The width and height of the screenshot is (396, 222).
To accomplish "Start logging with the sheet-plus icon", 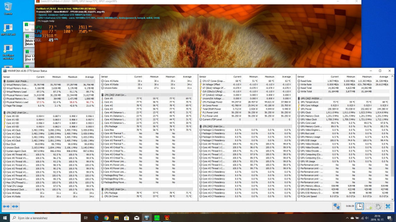I will pyautogui.click(x=369, y=206).
